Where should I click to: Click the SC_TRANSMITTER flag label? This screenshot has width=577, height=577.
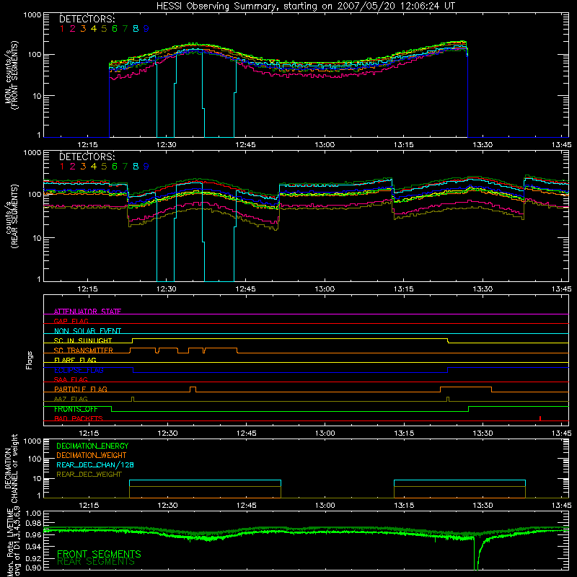pos(84,351)
